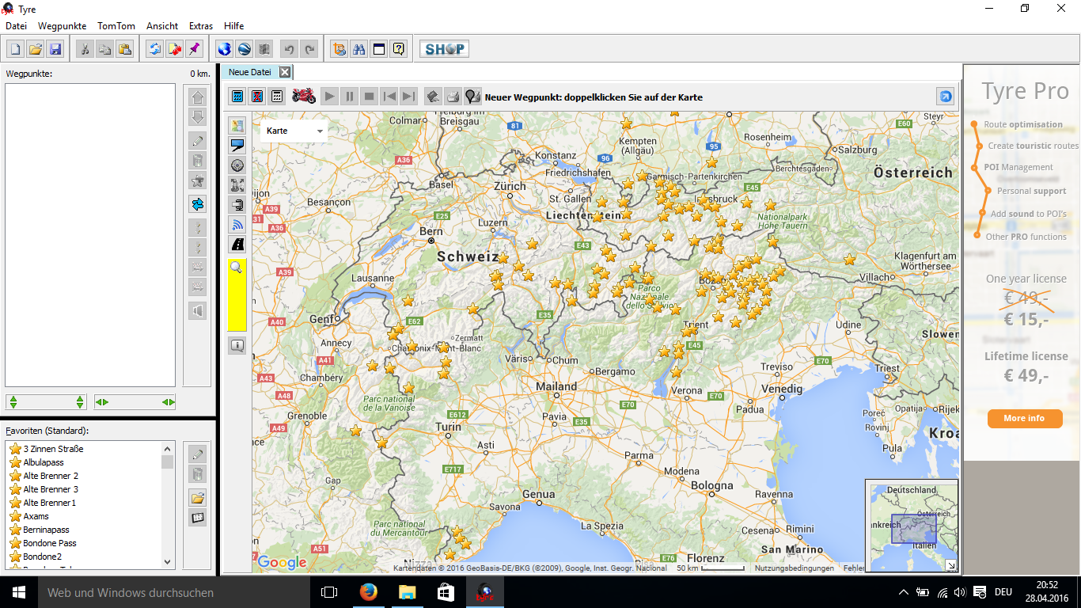
Task: Click the undo arrow icon
Action: [290, 49]
